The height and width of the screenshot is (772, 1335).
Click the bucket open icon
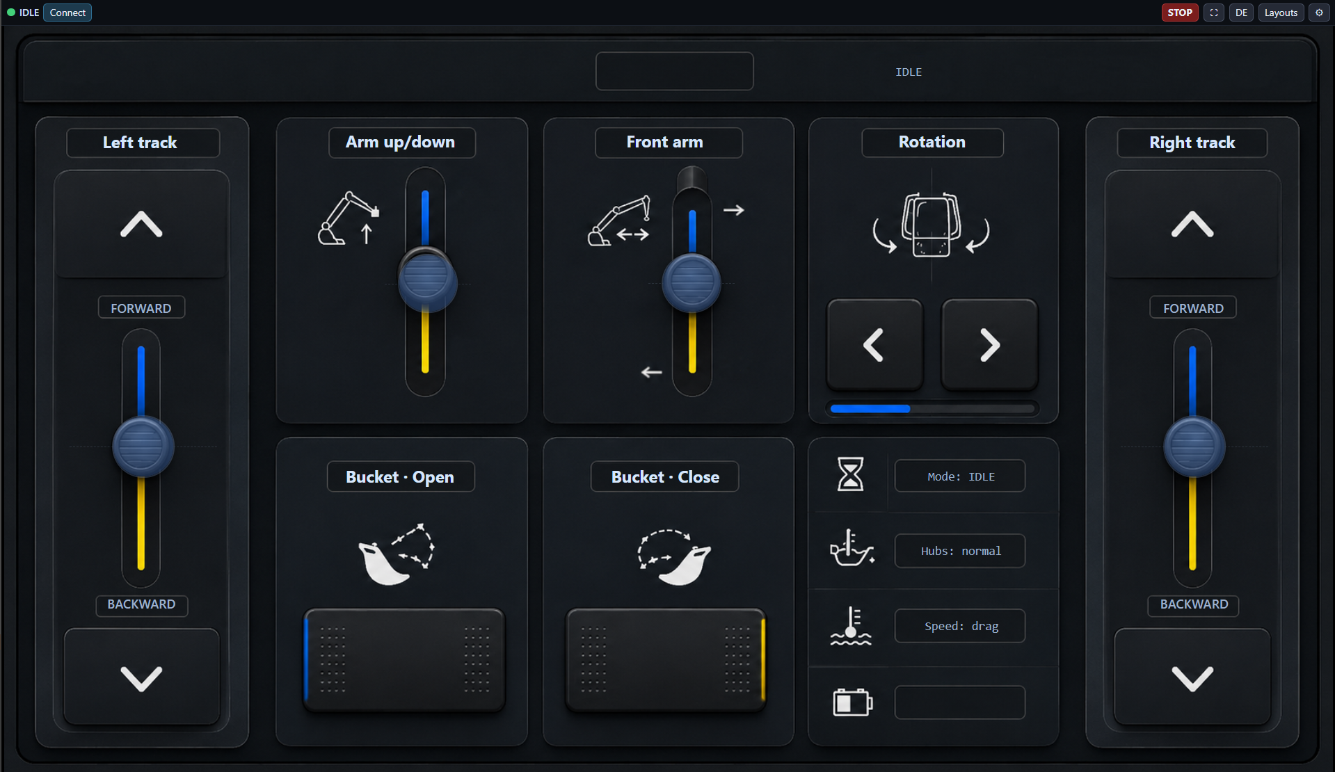click(x=397, y=554)
